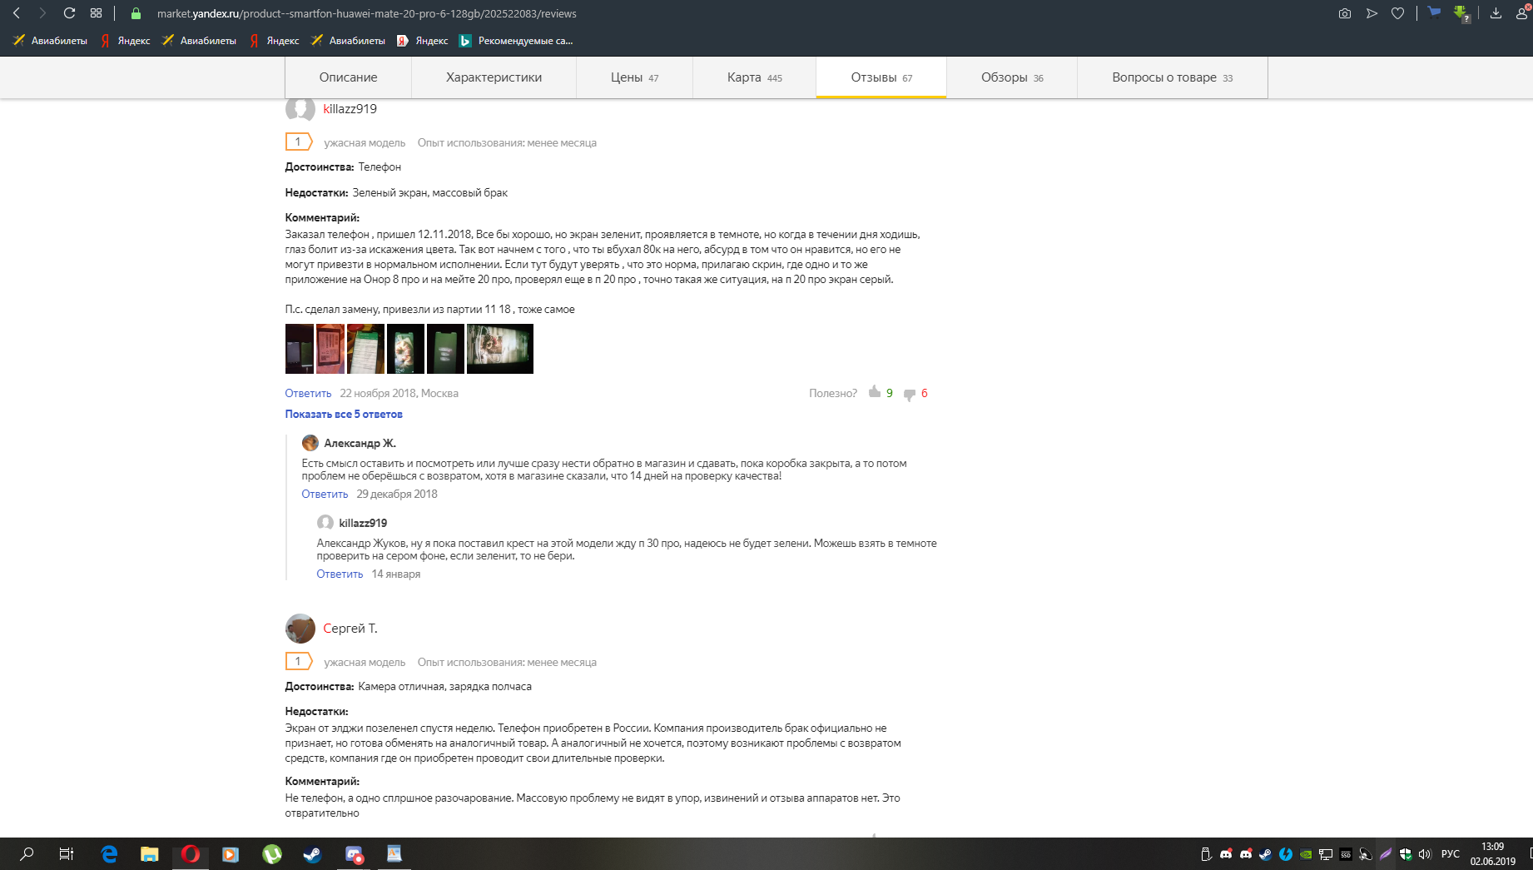Open Сергей Т. reviewer avatar
The width and height of the screenshot is (1533, 870).
(300, 629)
